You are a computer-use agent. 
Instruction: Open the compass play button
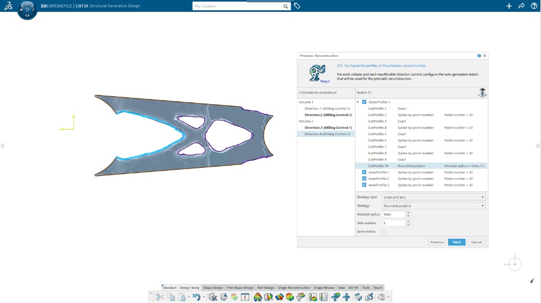click(x=27, y=10)
